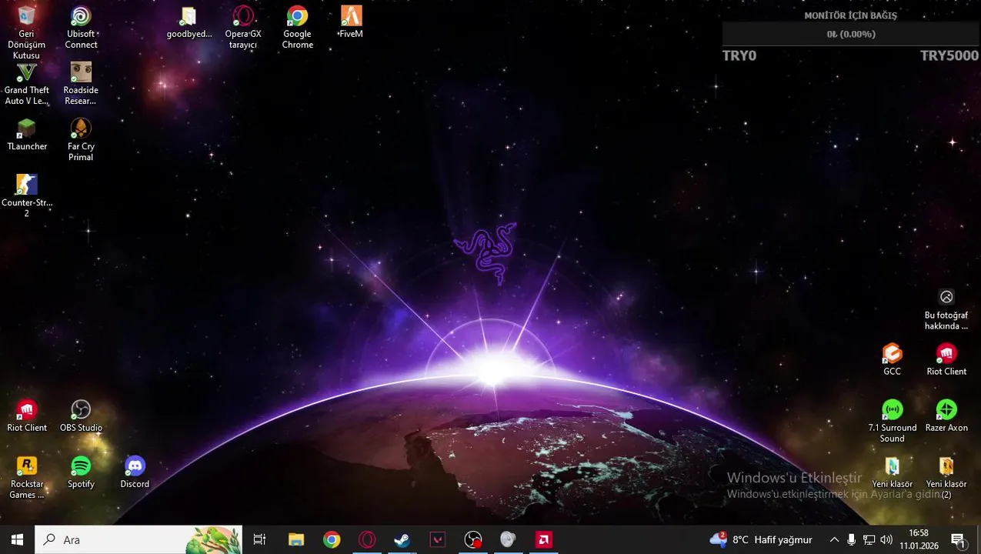Select Spotify desktop shortcut
This screenshot has width=981, height=554.
(81, 472)
